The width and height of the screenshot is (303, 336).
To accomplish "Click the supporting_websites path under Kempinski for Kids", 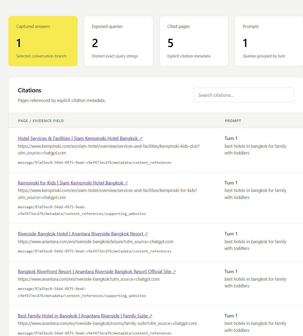I will coord(82,211).
